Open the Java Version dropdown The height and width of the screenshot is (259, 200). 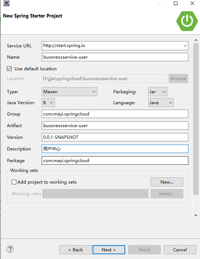click(48, 103)
